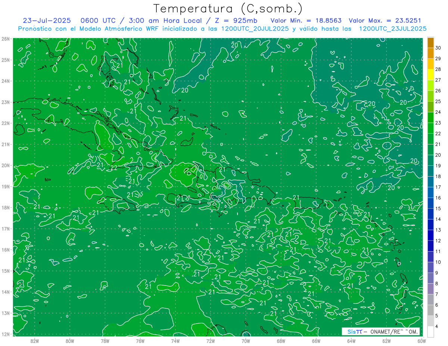Click the '28' value in color legend
The height and width of the screenshot is (346, 448).
pyautogui.click(x=438, y=69)
